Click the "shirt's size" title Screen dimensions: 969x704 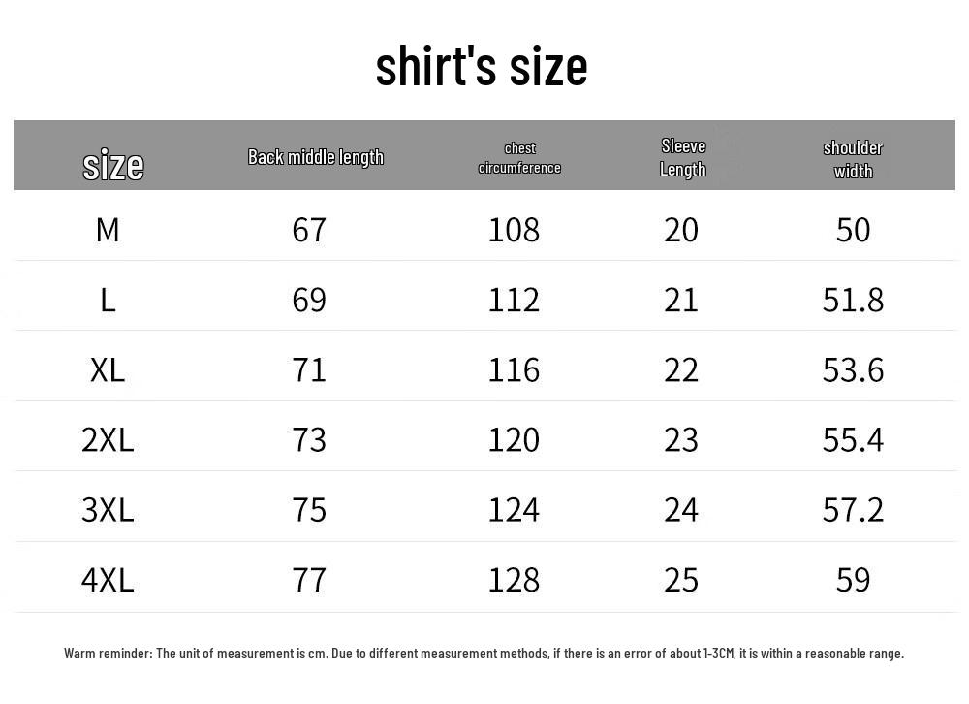tap(482, 66)
